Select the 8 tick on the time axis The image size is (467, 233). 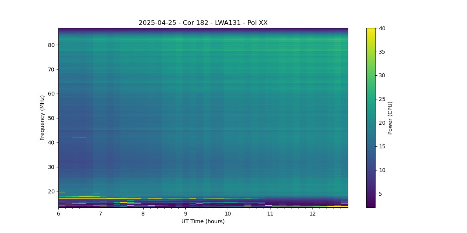click(143, 214)
